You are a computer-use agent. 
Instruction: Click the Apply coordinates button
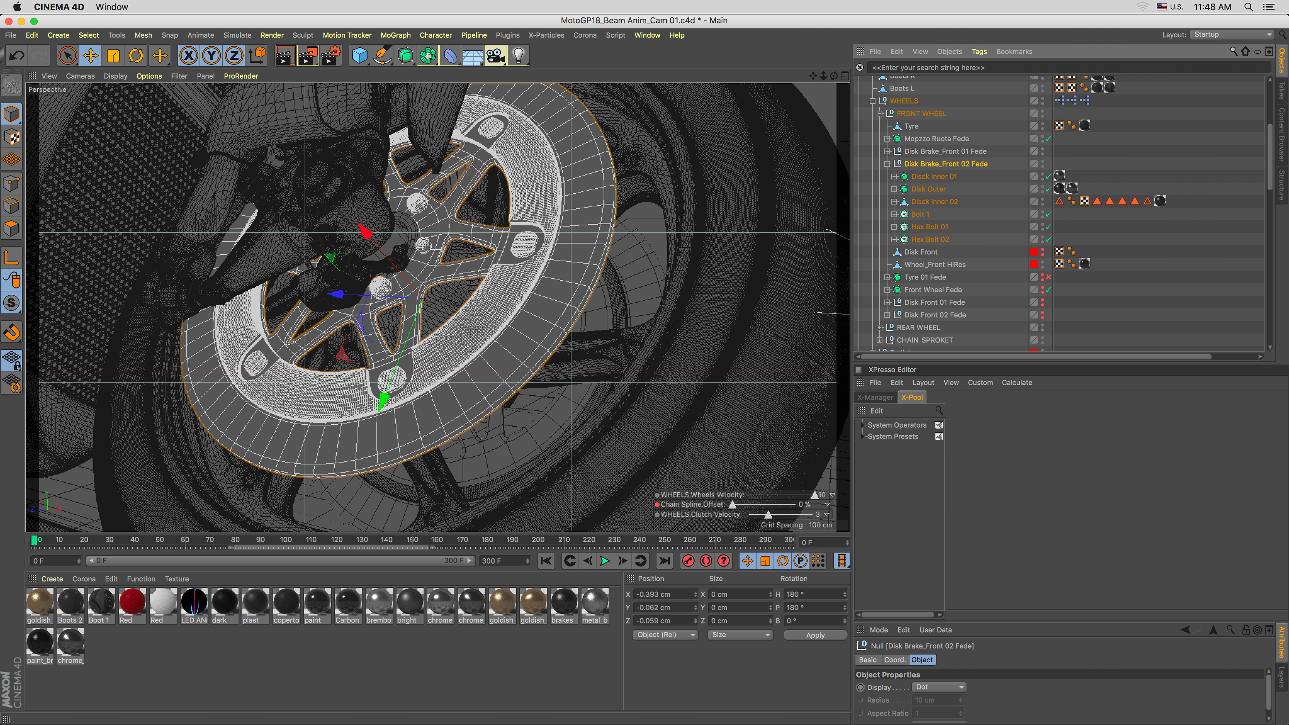[815, 635]
